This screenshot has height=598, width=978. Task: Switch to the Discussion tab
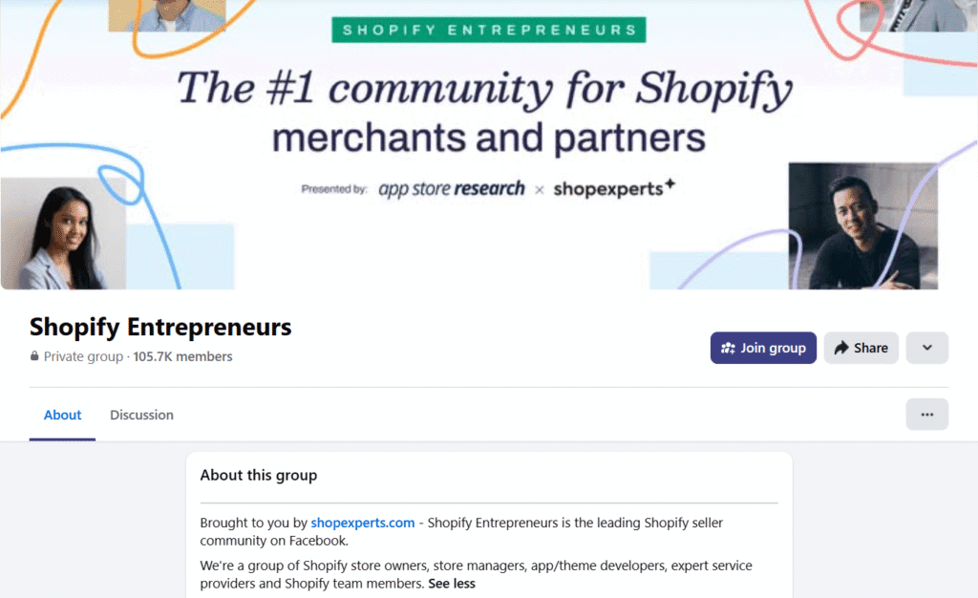point(141,415)
